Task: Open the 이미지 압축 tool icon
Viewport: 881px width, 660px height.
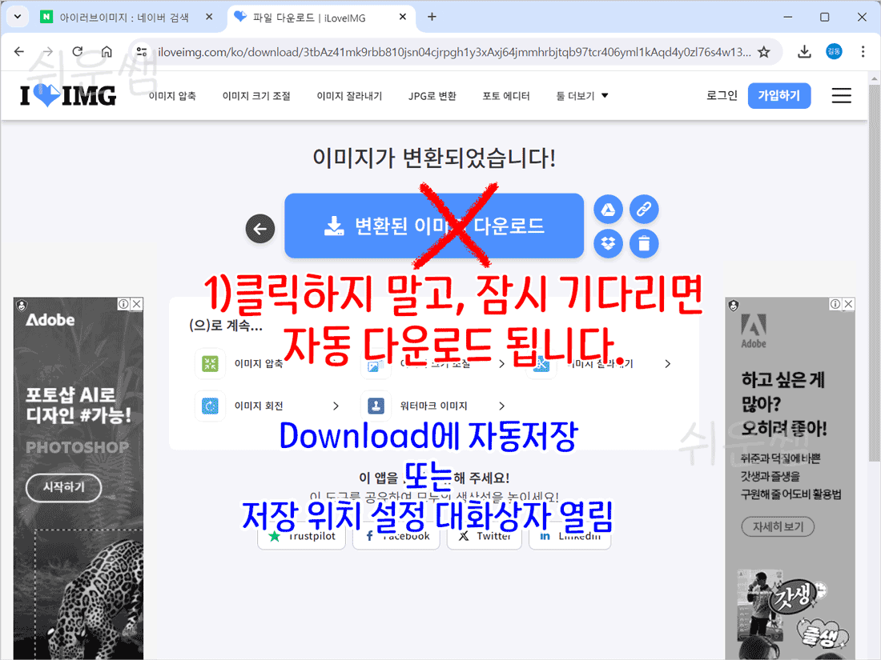Action: (x=210, y=363)
